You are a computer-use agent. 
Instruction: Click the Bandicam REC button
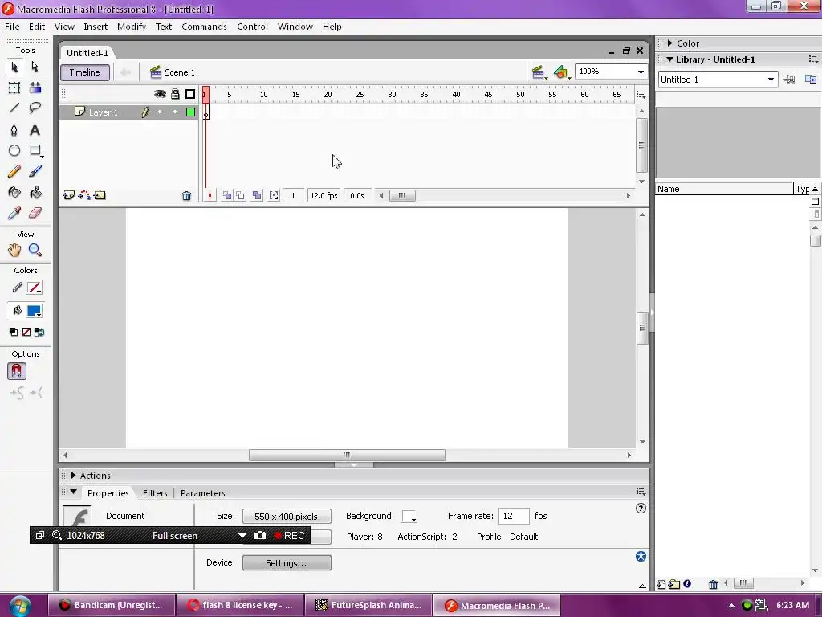point(289,536)
